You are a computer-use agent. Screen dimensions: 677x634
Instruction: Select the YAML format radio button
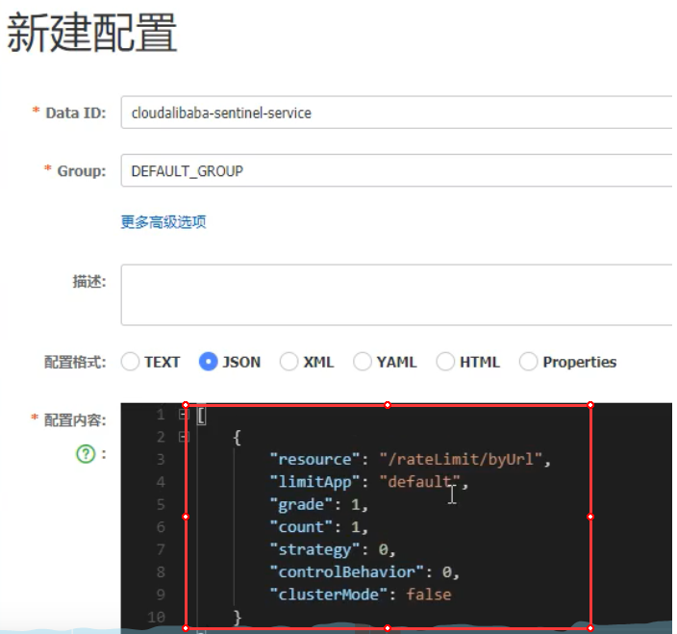pyautogui.click(x=363, y=362)
